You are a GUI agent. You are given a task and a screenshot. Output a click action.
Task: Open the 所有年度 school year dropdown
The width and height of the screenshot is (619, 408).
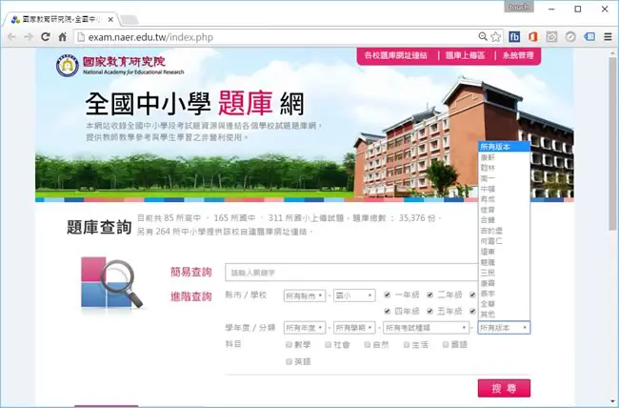pos(305,328)
